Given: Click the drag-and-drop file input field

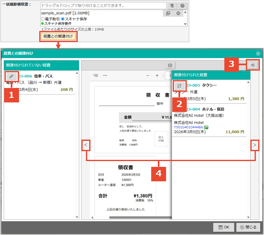Looking at the screenshot, I should [x=103, y=6].
